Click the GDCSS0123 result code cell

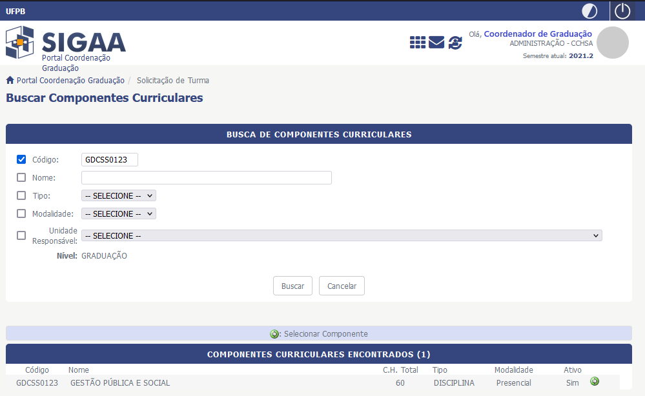(x=37, y=383)
